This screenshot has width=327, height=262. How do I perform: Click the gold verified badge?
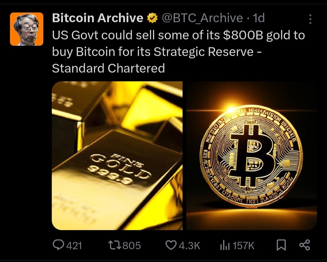click(x=152, y=18)
